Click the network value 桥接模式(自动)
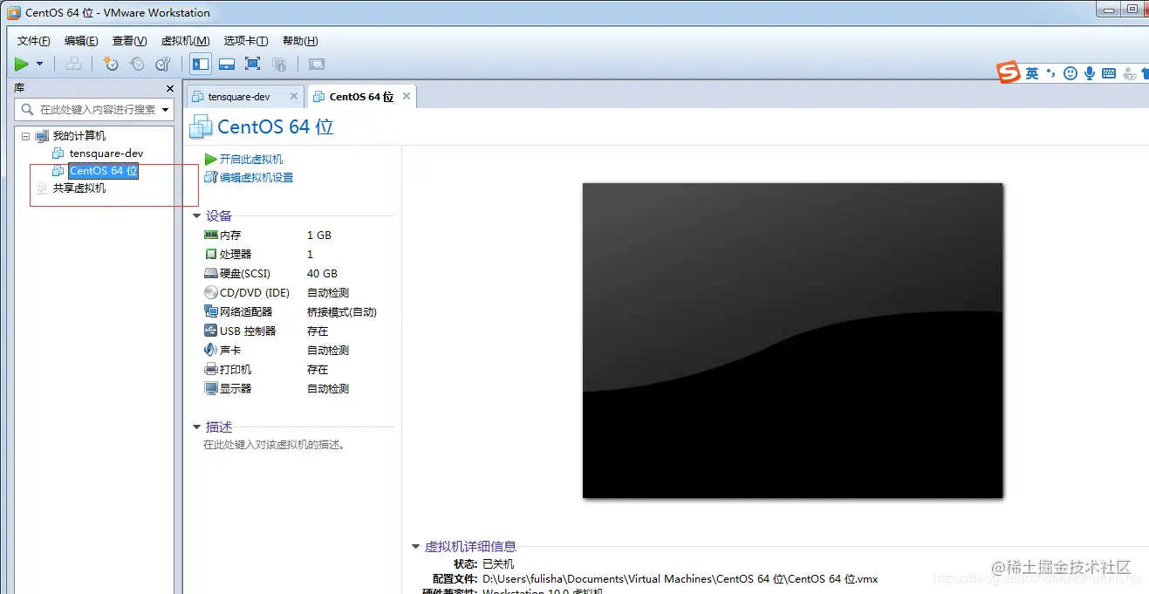Screen dimensions: 1149x594 pos(342,312)
